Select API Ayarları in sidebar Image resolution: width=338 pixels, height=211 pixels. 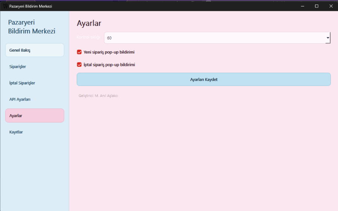(x=35, y=99)
